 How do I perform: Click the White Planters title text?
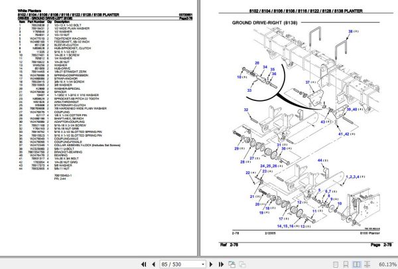29,11
